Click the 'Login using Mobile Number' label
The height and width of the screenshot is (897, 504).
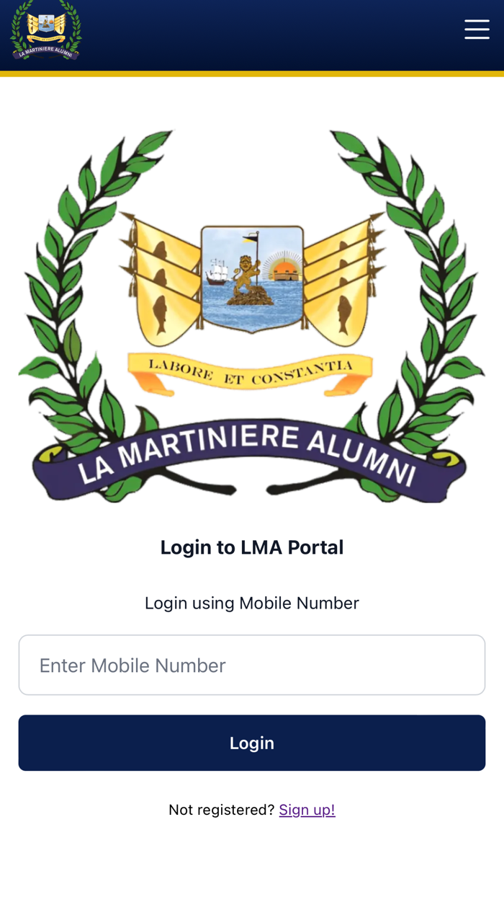click(252, 602)
